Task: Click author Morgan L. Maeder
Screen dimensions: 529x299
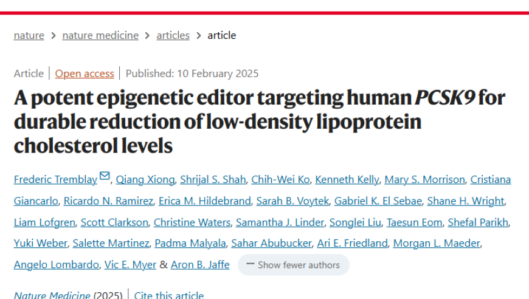Action: click(x=437, y=243)
